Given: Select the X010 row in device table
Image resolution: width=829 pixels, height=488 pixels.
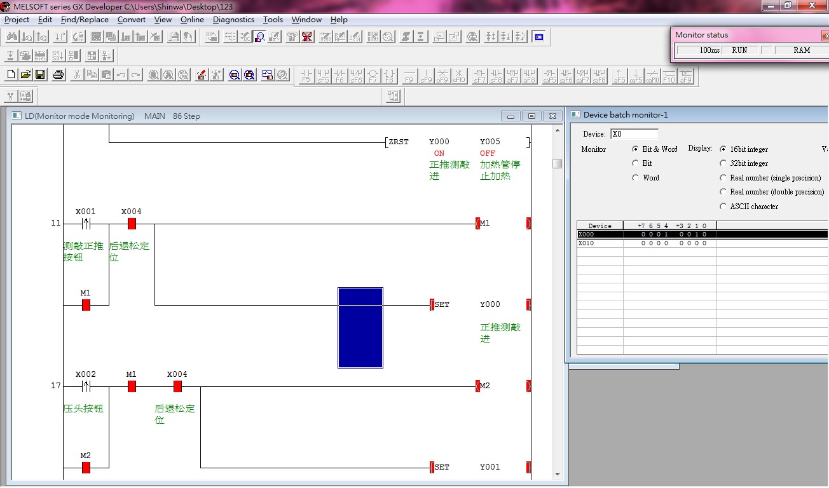Looking at the screenshot, I should tap(636, 243).
